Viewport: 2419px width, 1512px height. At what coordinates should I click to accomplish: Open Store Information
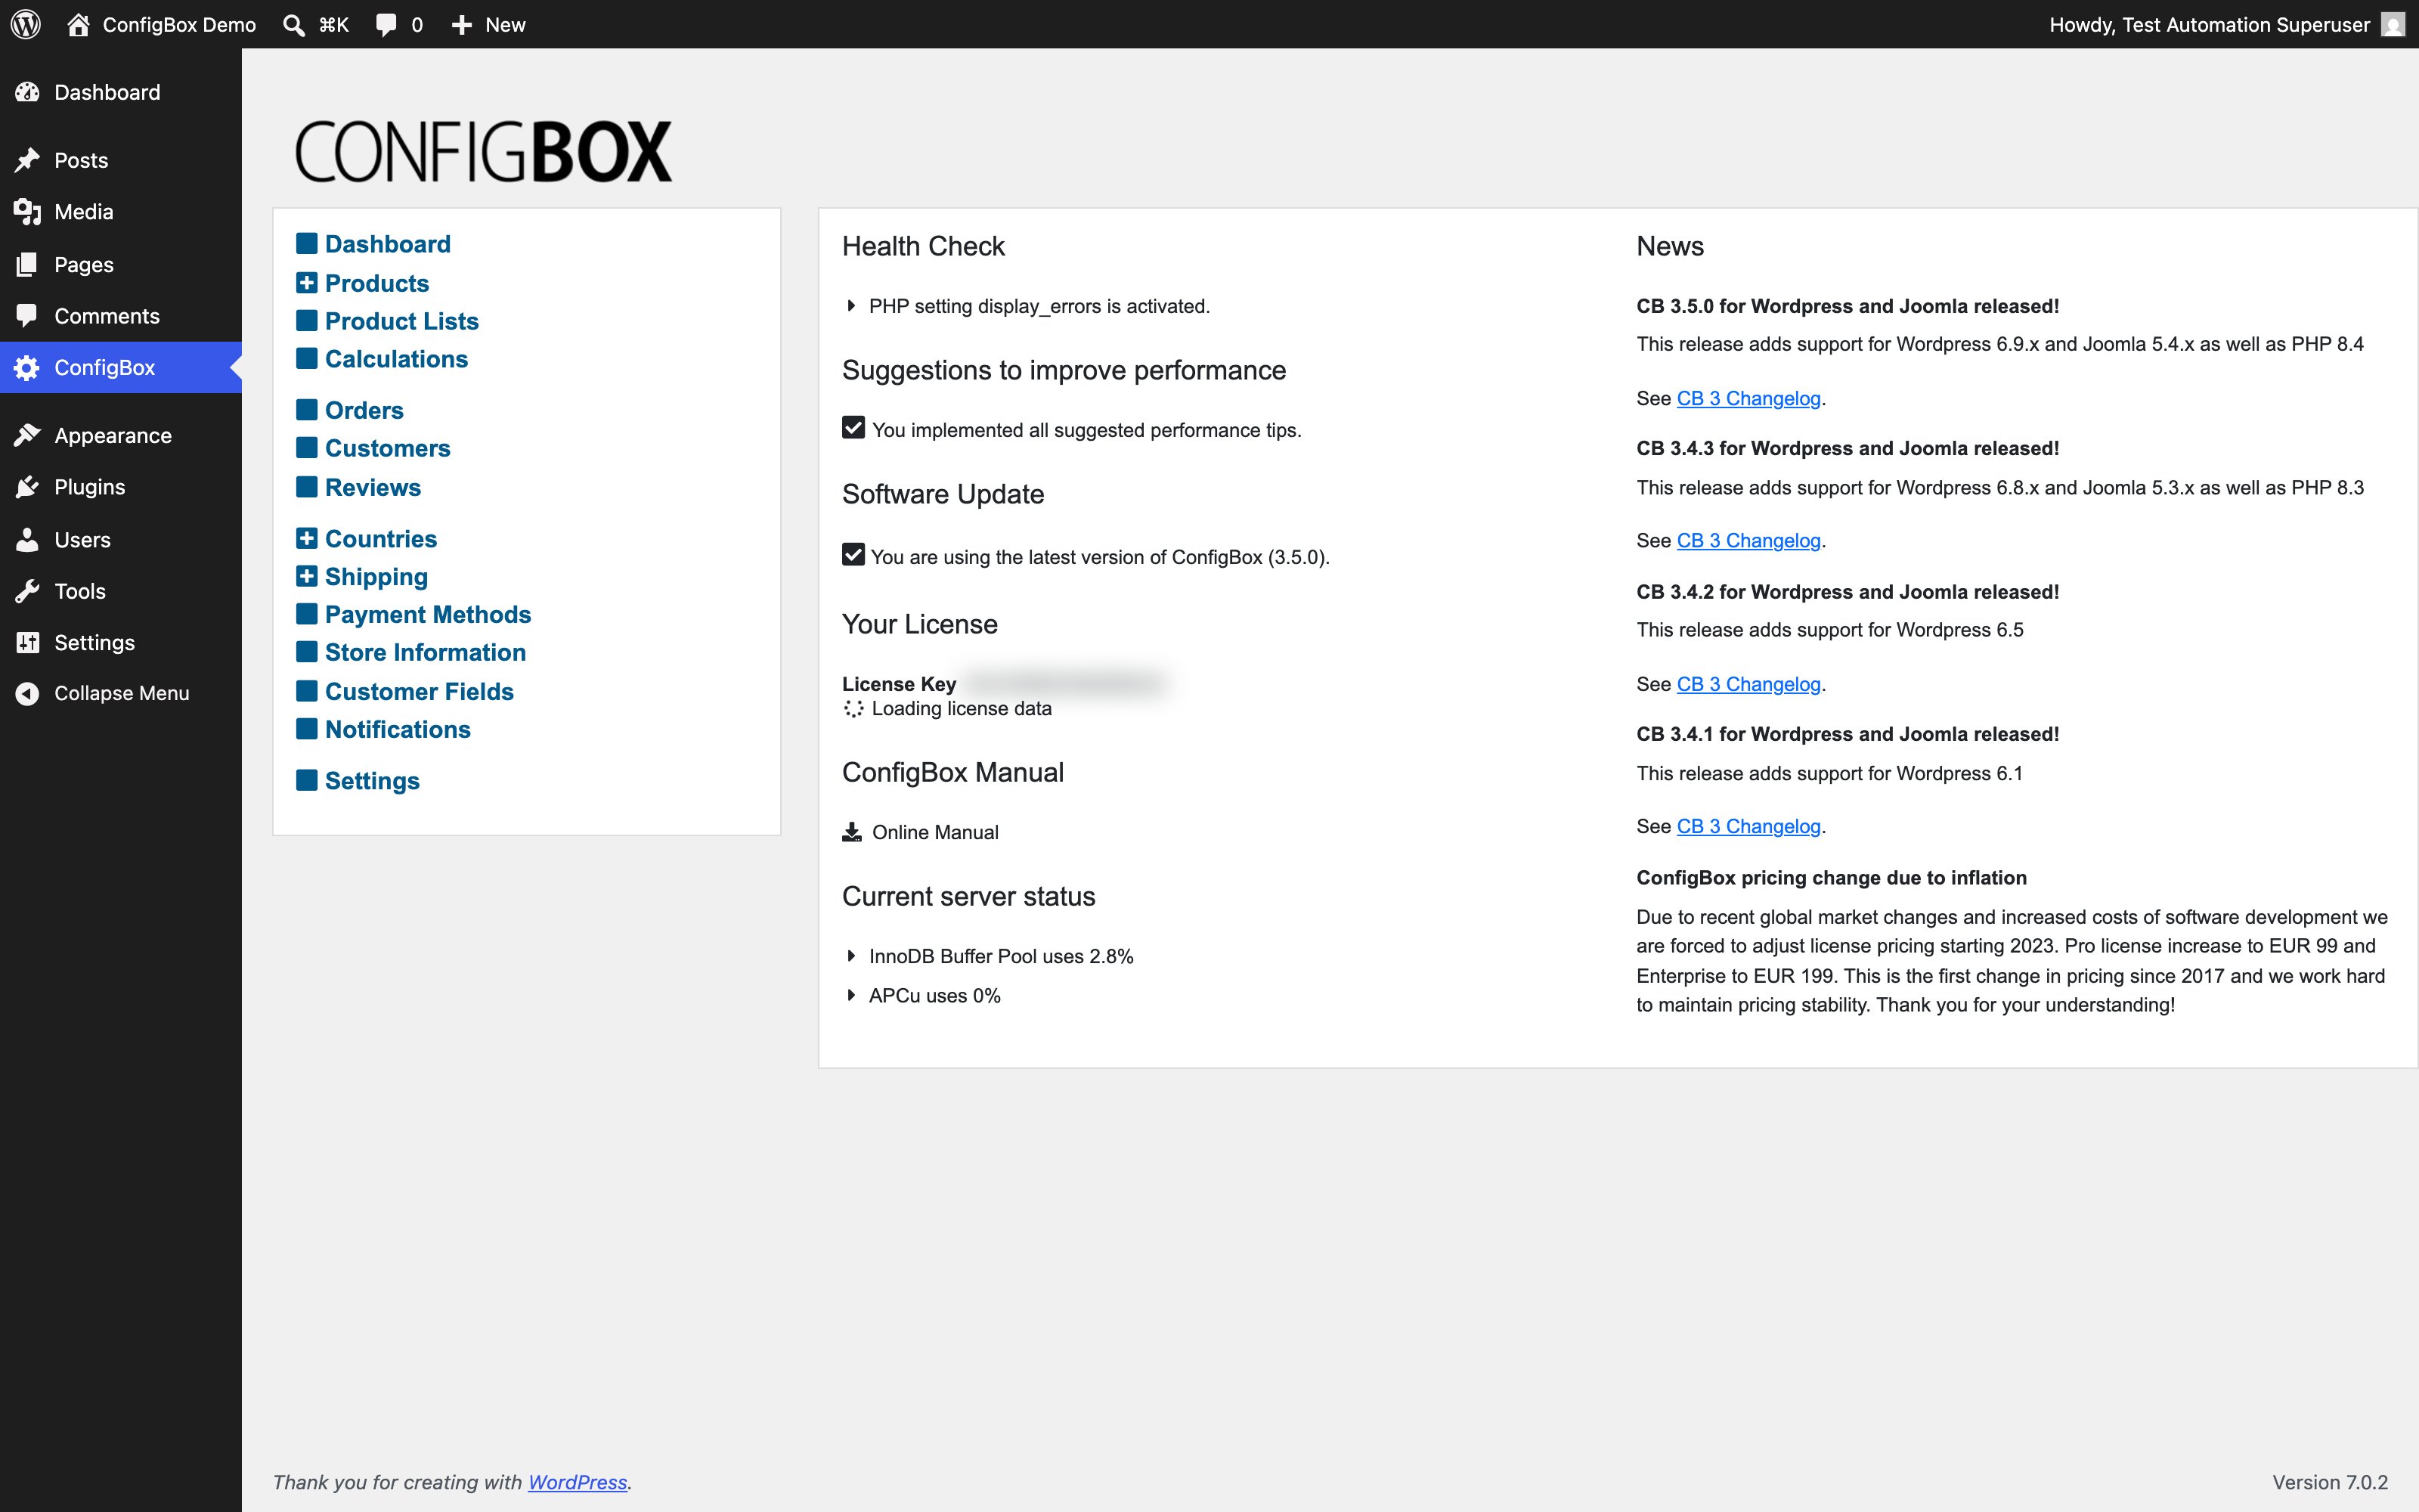tap(425, 652)
